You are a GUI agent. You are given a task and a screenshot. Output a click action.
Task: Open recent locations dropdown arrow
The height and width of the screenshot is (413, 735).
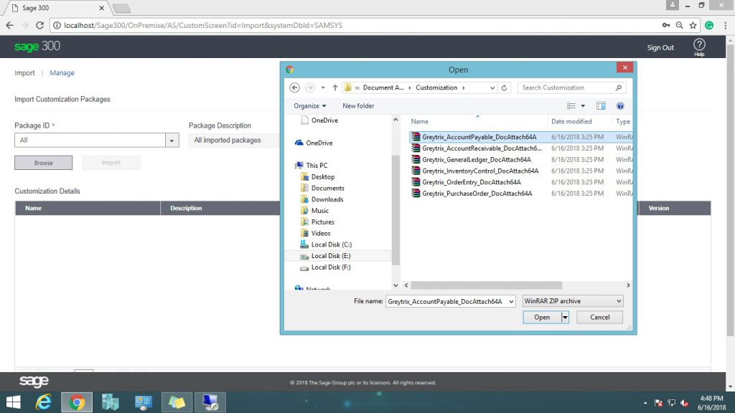(x=322, y=87)
